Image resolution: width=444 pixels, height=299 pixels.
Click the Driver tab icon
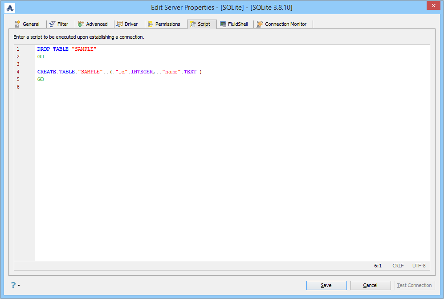(120, 24)
